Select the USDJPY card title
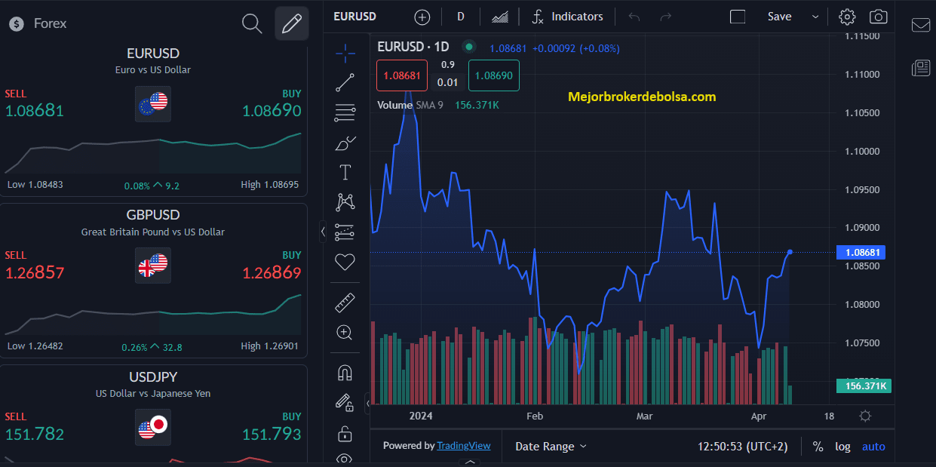The width and height of the screenshot is (936, 467). tap(153, 376)
